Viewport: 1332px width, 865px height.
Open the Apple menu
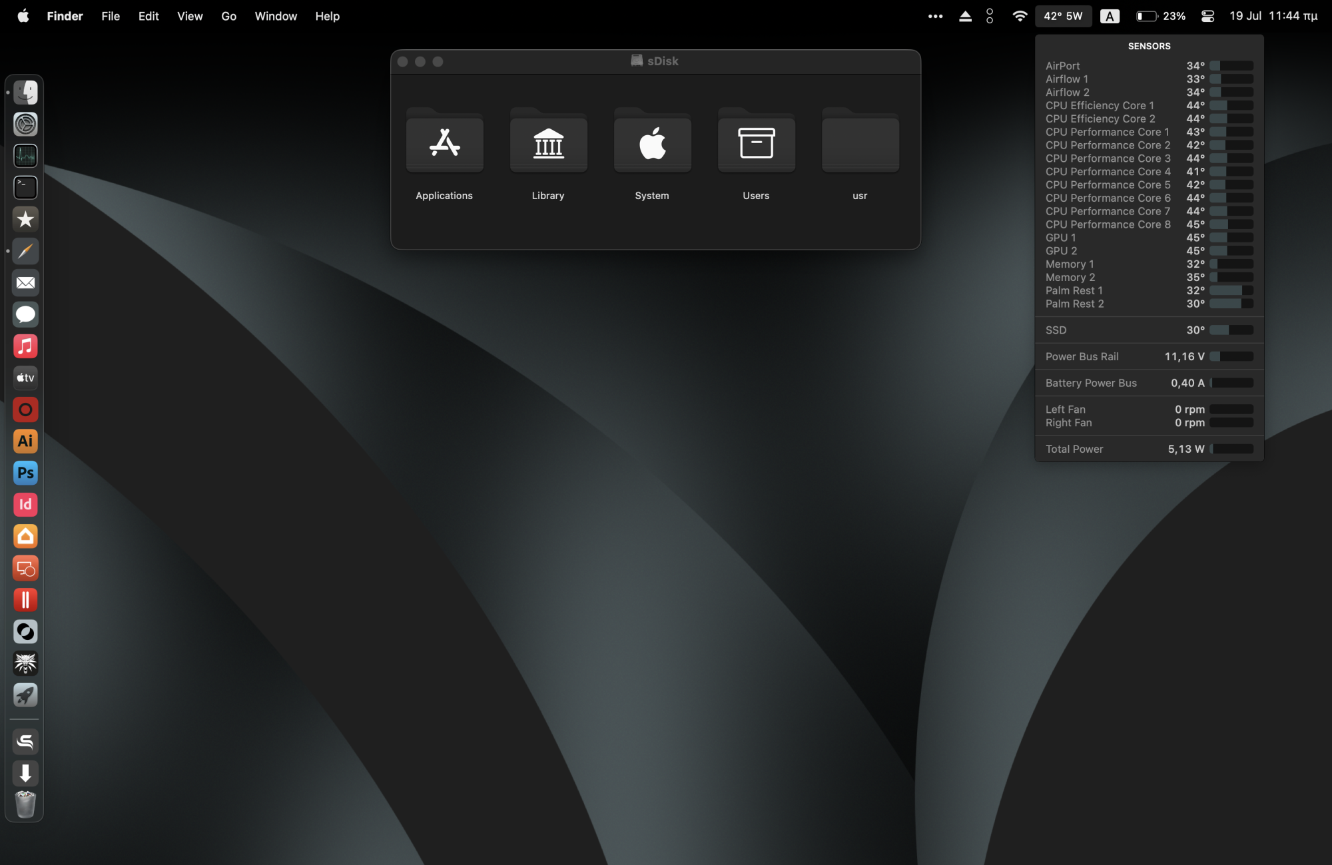(x=23, y=16)
